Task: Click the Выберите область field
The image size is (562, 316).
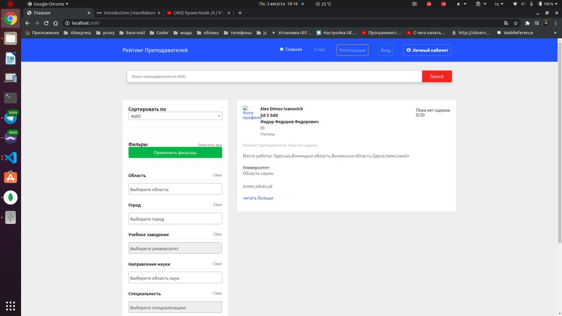Action: pyautogui.click(x=175, y=189)
